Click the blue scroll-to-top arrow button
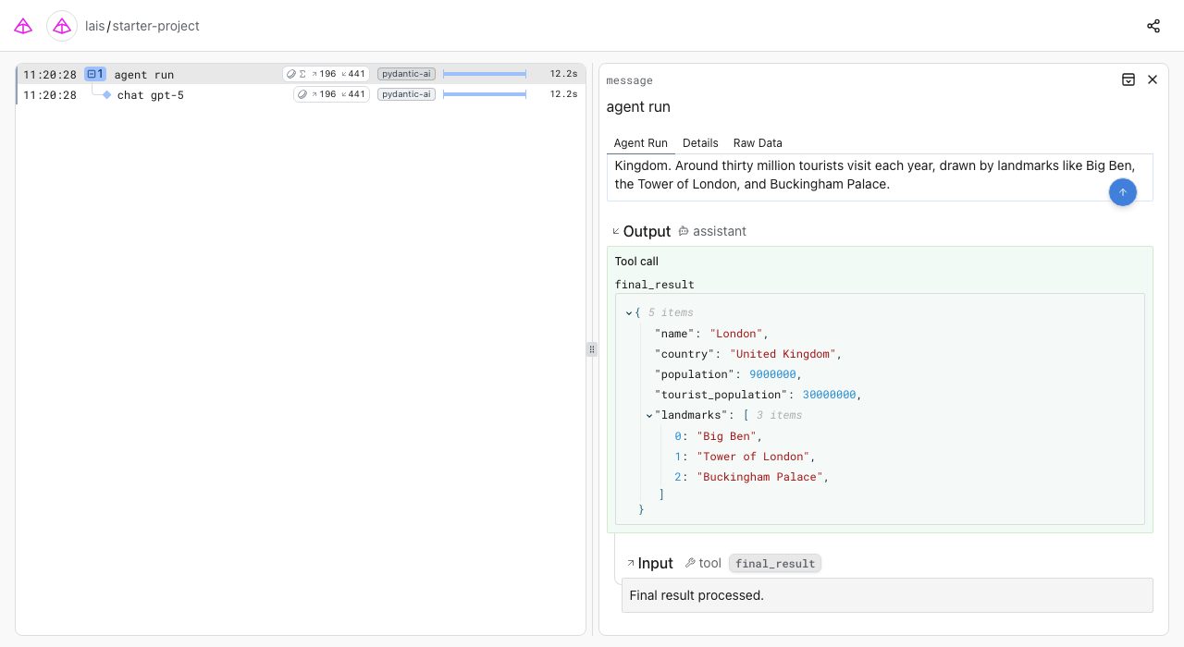This screenshot has width=1184, height=647. click(x=1123, y=192)
